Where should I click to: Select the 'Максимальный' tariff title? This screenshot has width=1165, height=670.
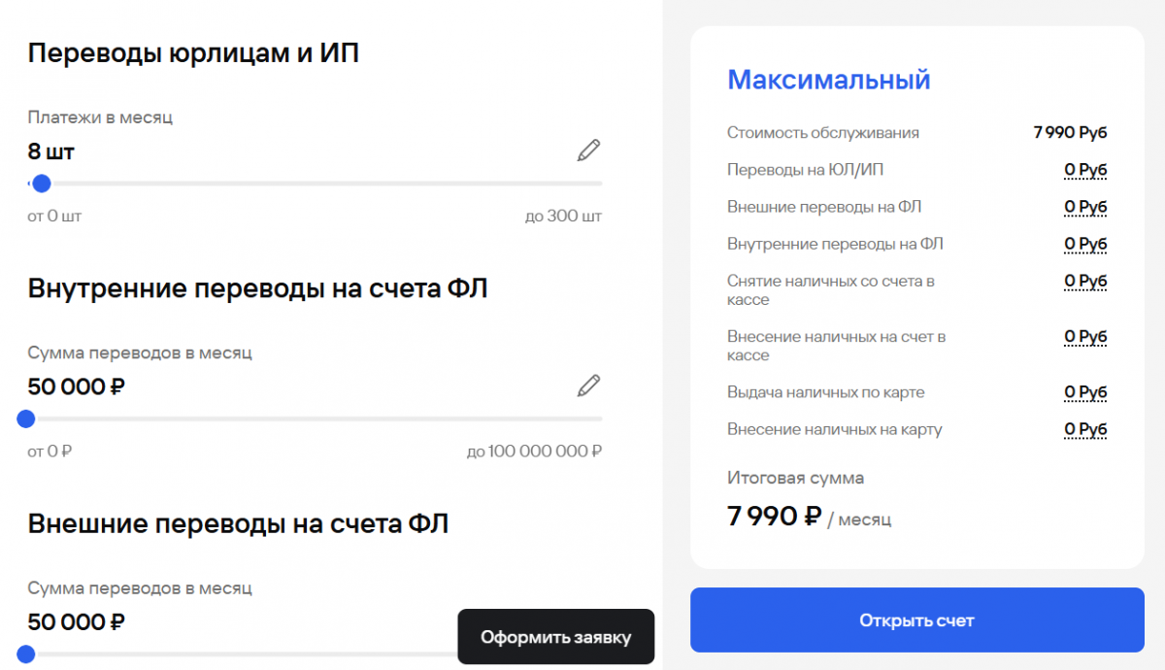point(829,80)
